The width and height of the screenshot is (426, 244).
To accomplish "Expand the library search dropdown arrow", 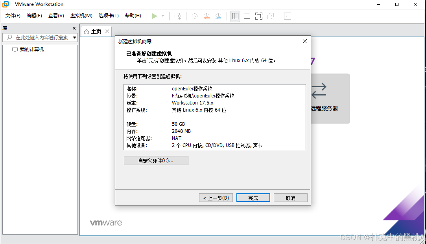I will pyautogui.click(x=74, y=37).
